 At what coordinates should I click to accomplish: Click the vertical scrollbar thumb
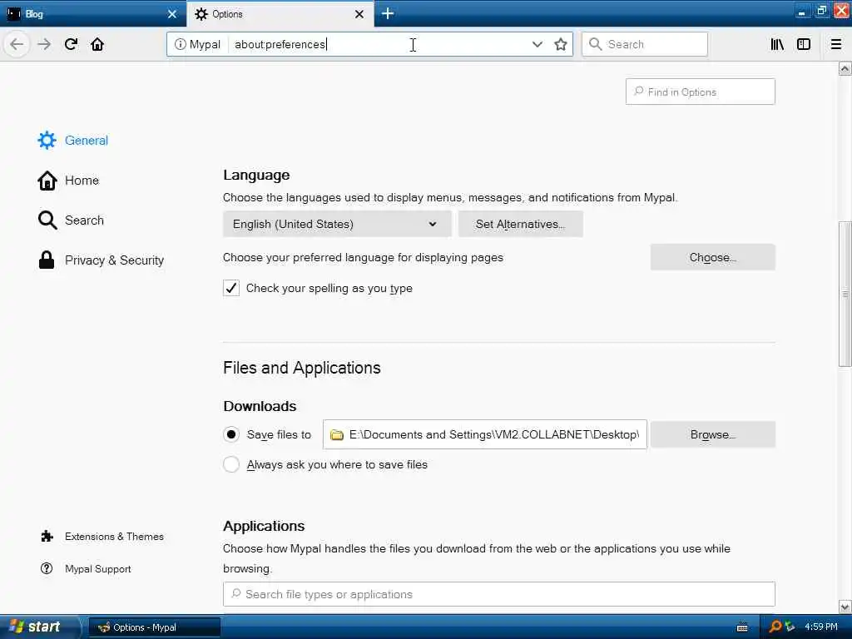pos(845,294)
